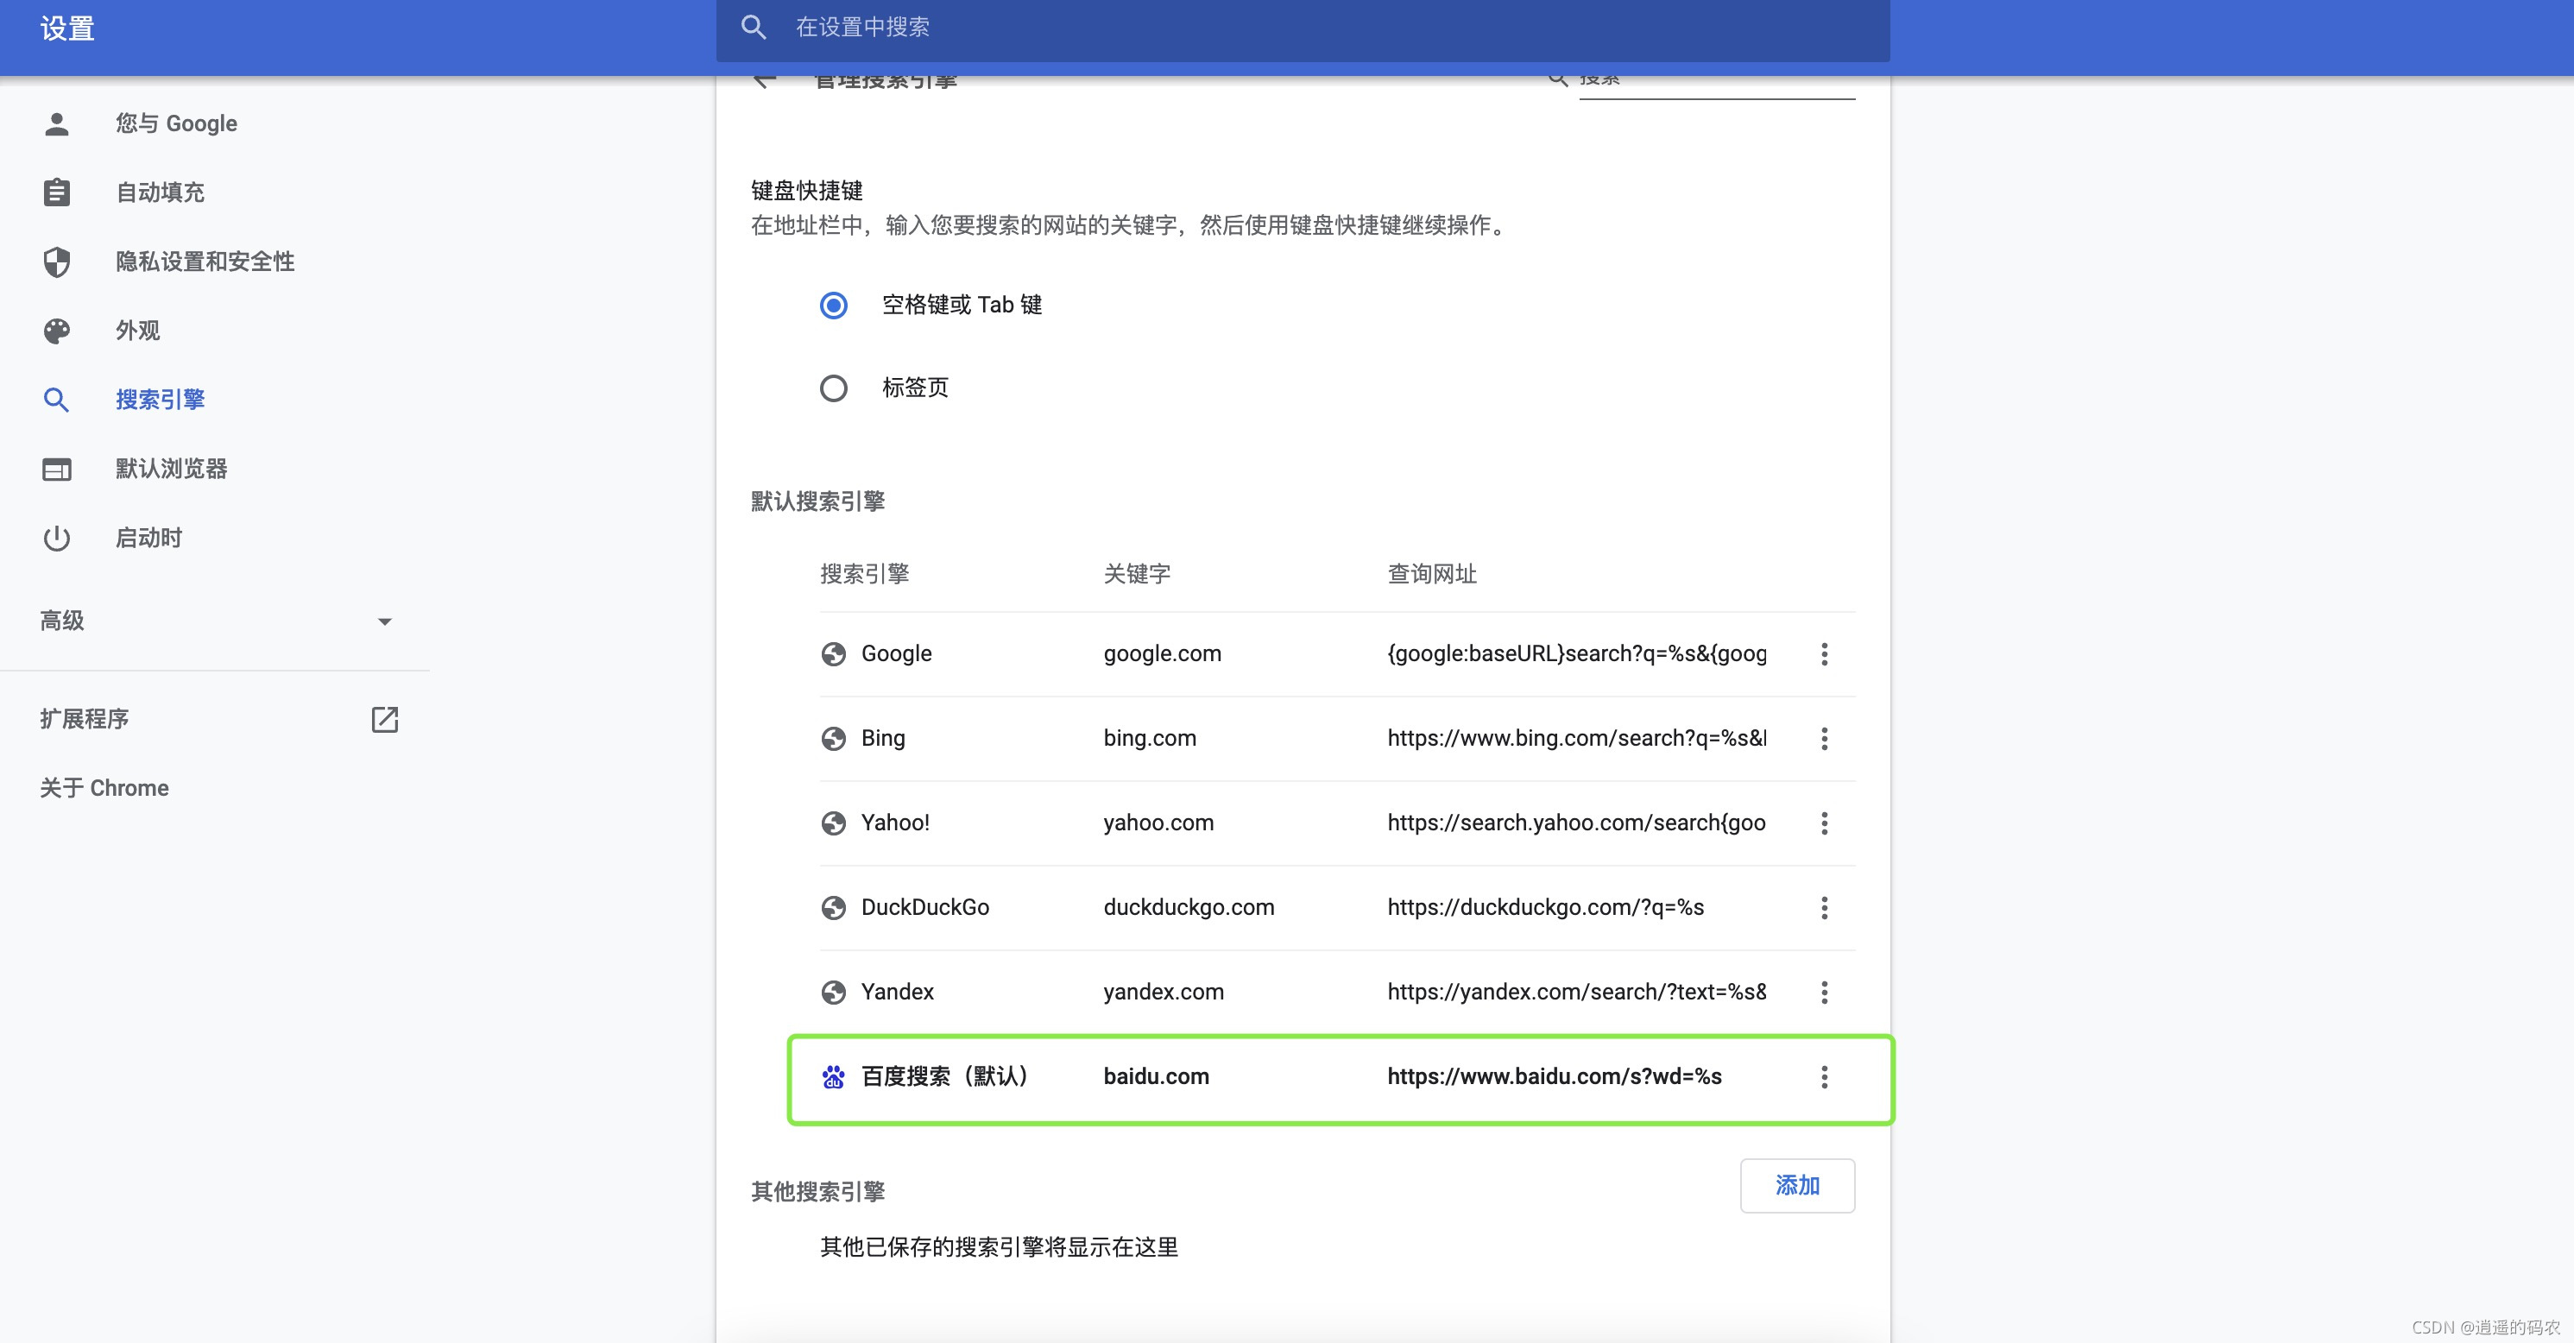Click the clipboard icon for 自动填充
The width and height of the screenshot is (2574, 1343).
[57, 192]
